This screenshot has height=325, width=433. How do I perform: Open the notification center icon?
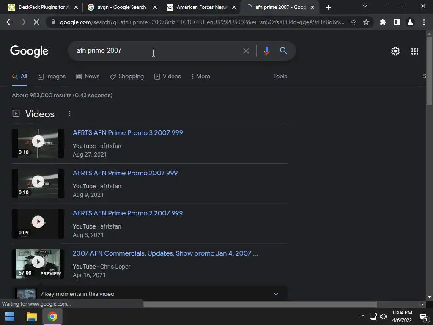click(424, 317)
